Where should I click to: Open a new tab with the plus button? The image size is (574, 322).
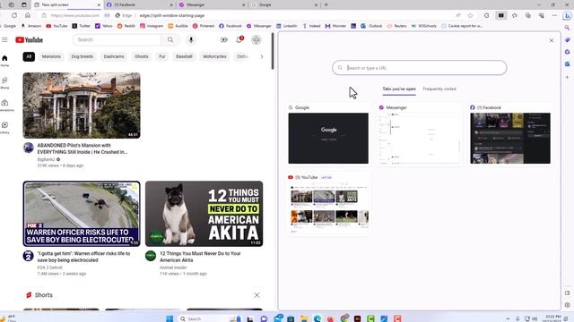click(326, 4)
